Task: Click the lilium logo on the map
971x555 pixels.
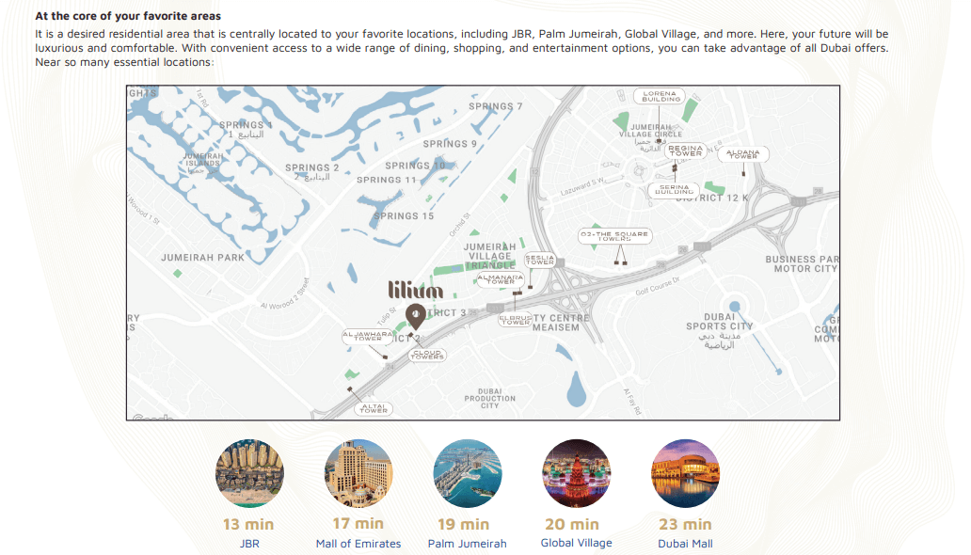Action: tap(416, 290)
